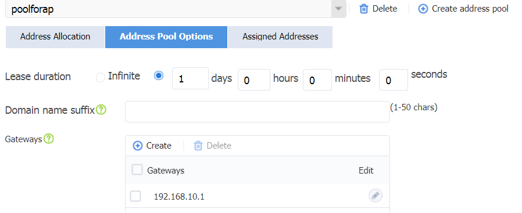This screenshot has width=522, height=213.
Task: Select the Infinite lease duration option
Action: pyautogui.click(x=100, y=77)
